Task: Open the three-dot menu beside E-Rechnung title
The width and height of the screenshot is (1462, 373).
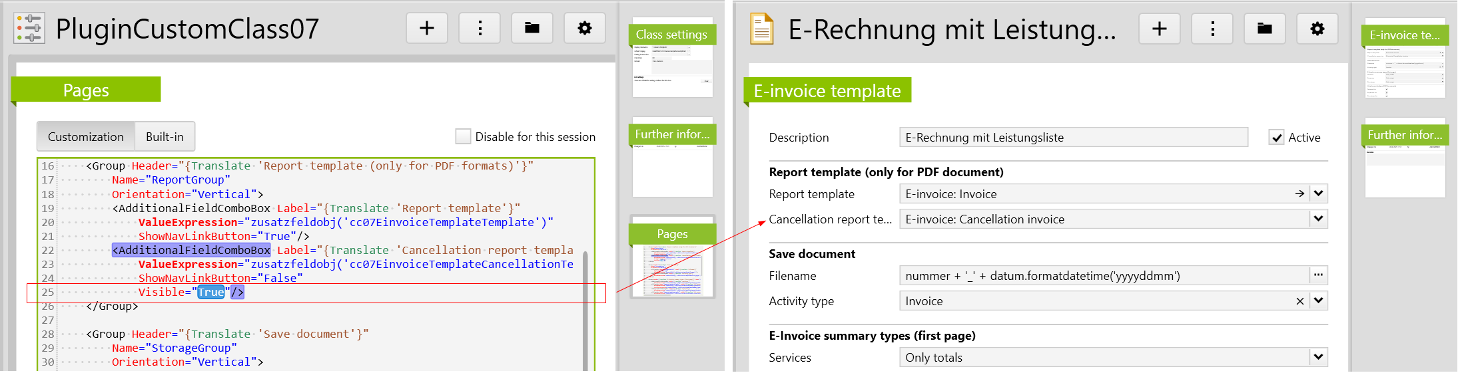Action: coord(1212,29)
